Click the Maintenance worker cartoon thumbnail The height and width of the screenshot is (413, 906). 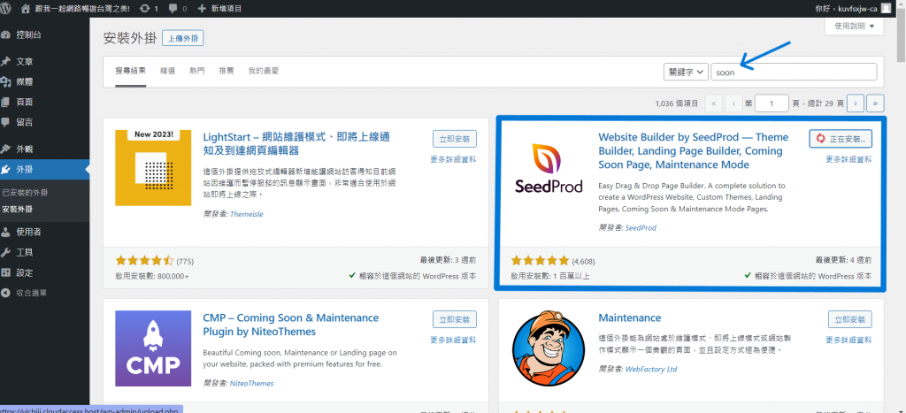click(549, 348)
